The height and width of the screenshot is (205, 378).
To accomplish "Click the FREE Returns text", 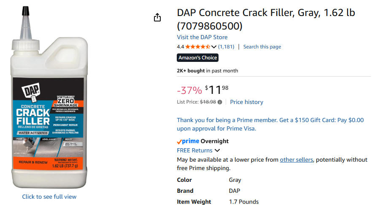I will [194, 150].
